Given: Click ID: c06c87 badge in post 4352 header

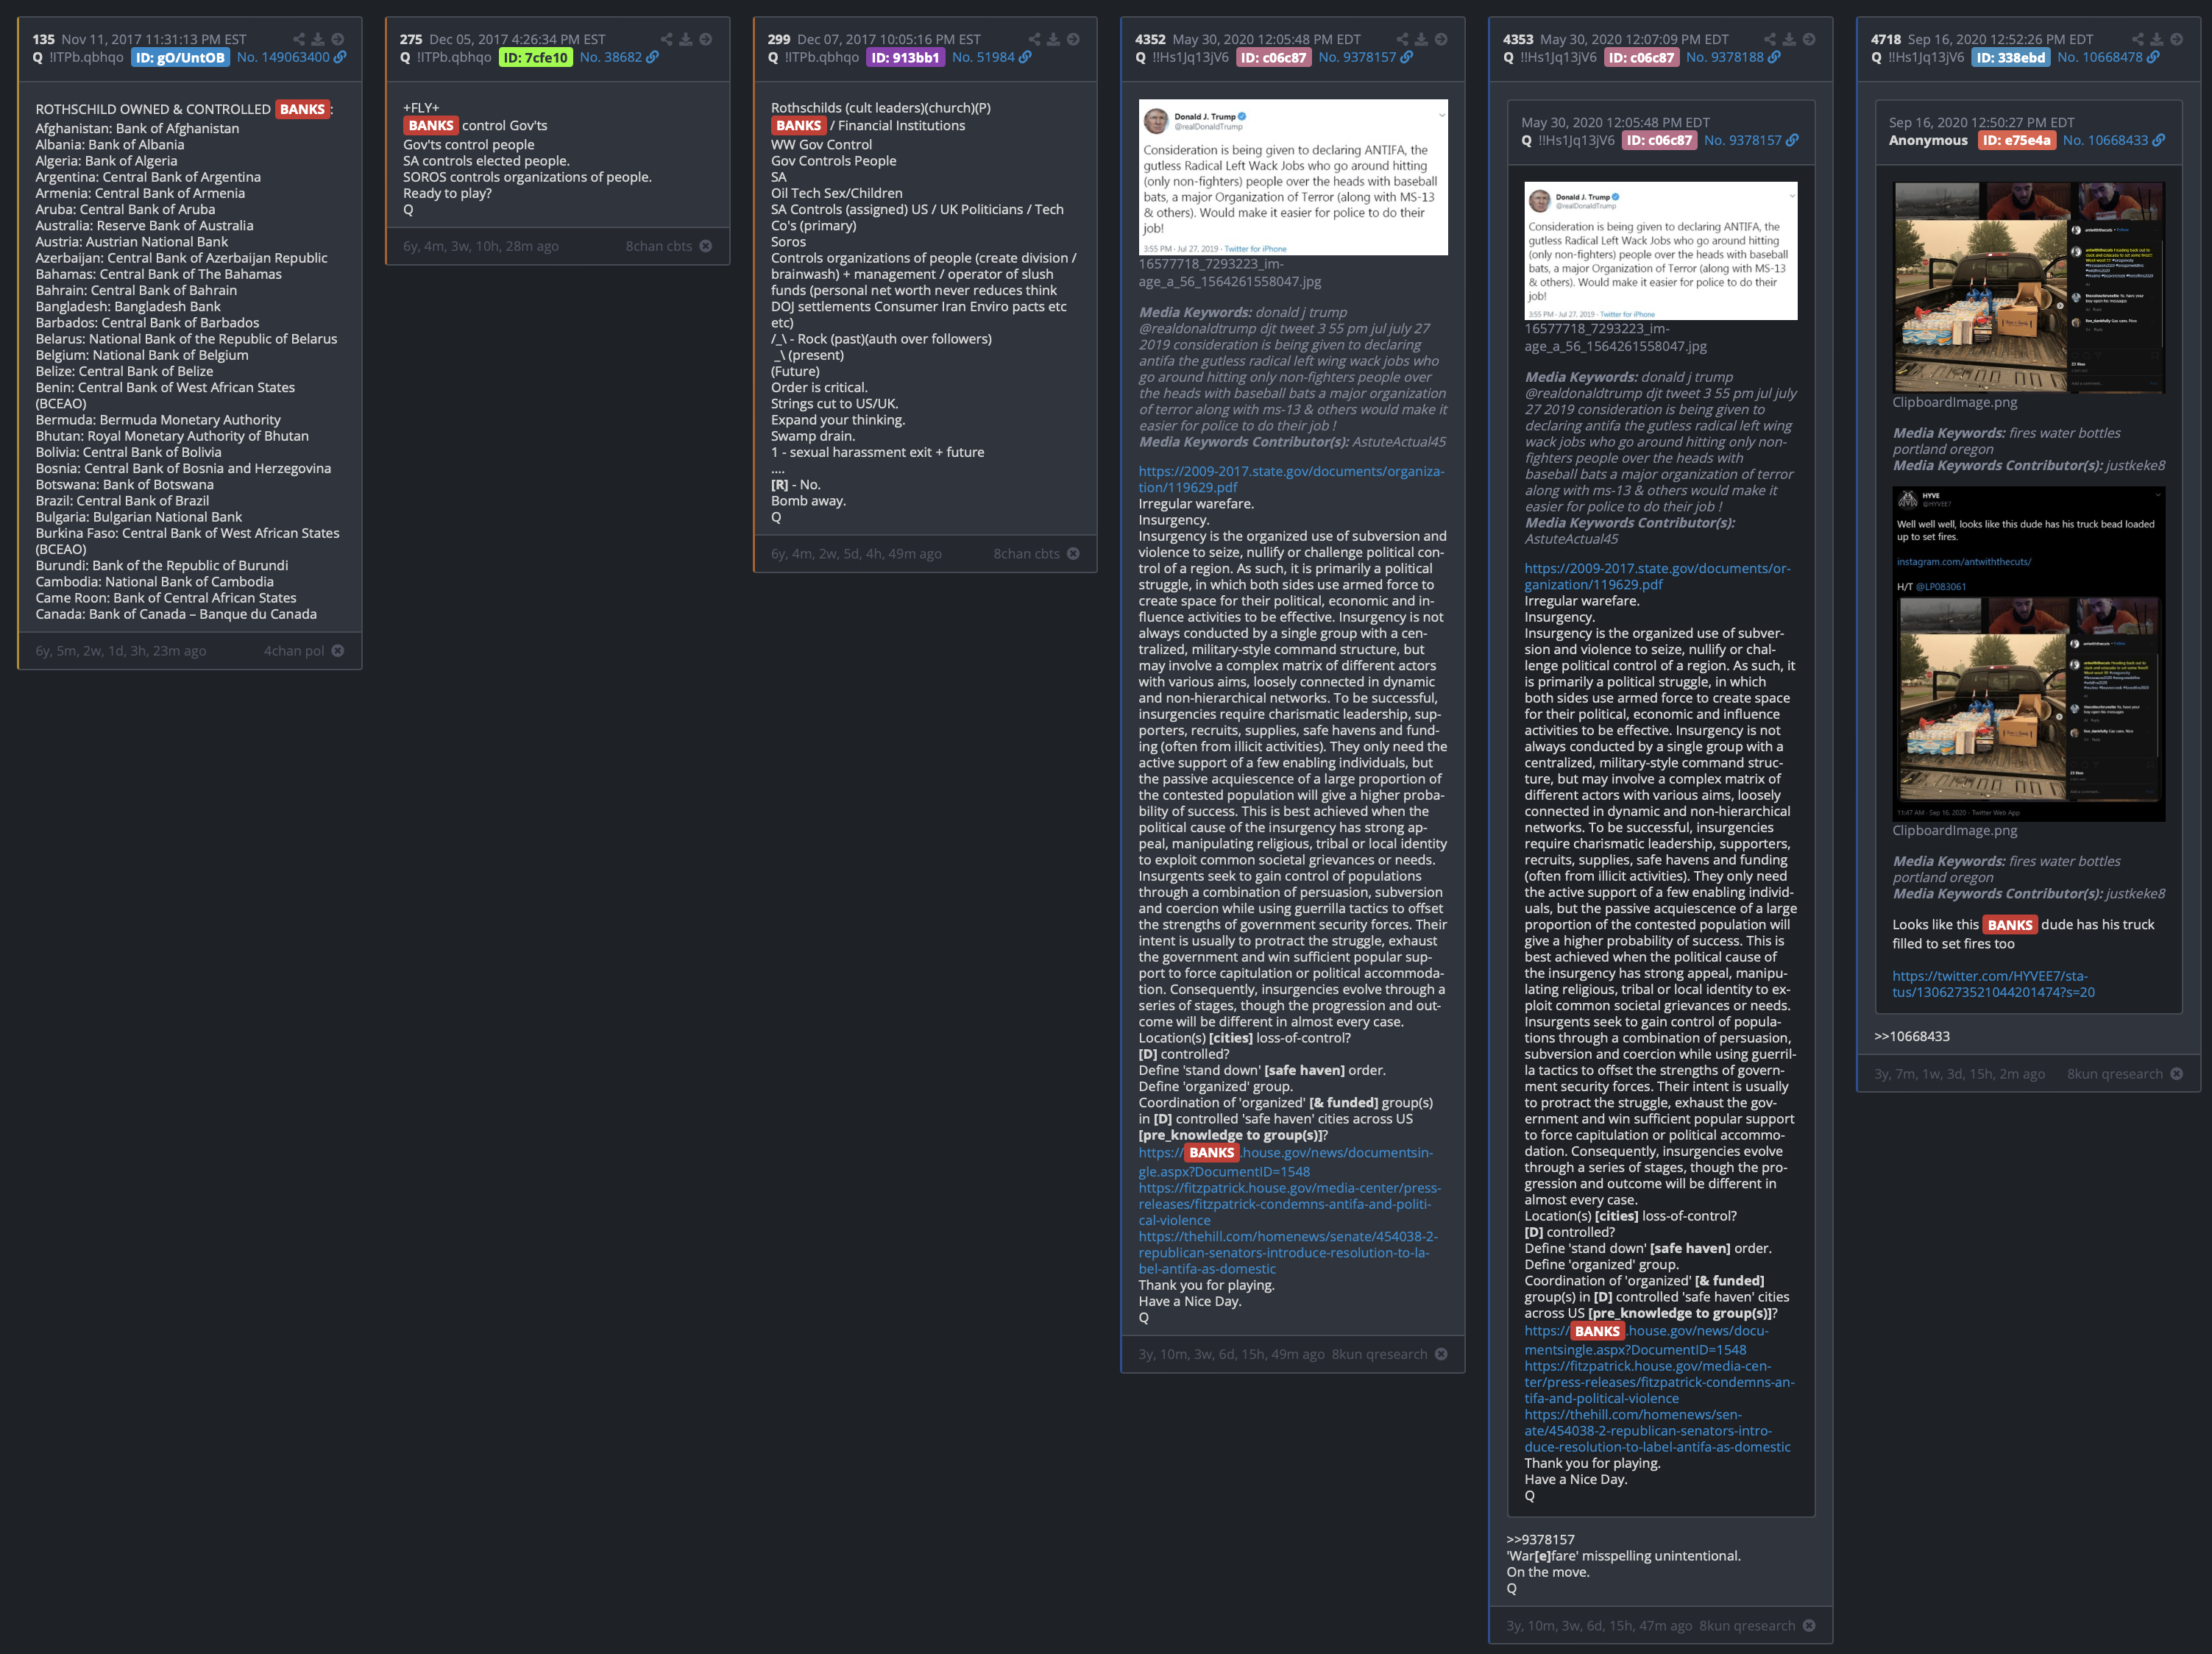Looking at the screenshot, I should coord(1273,58).
